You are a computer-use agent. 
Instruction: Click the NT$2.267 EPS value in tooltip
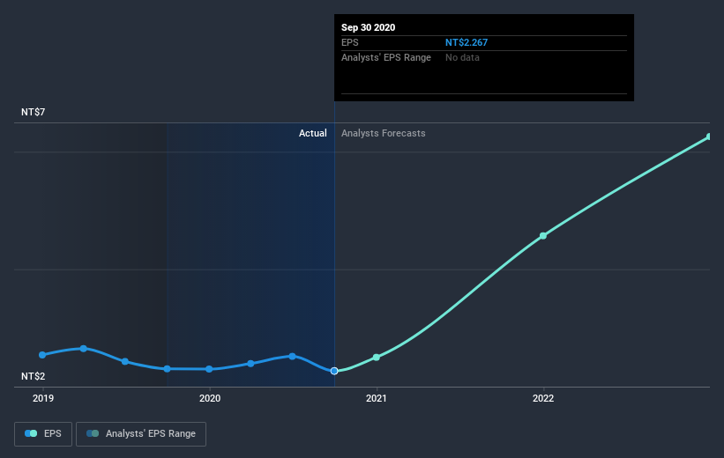[466, 42]
